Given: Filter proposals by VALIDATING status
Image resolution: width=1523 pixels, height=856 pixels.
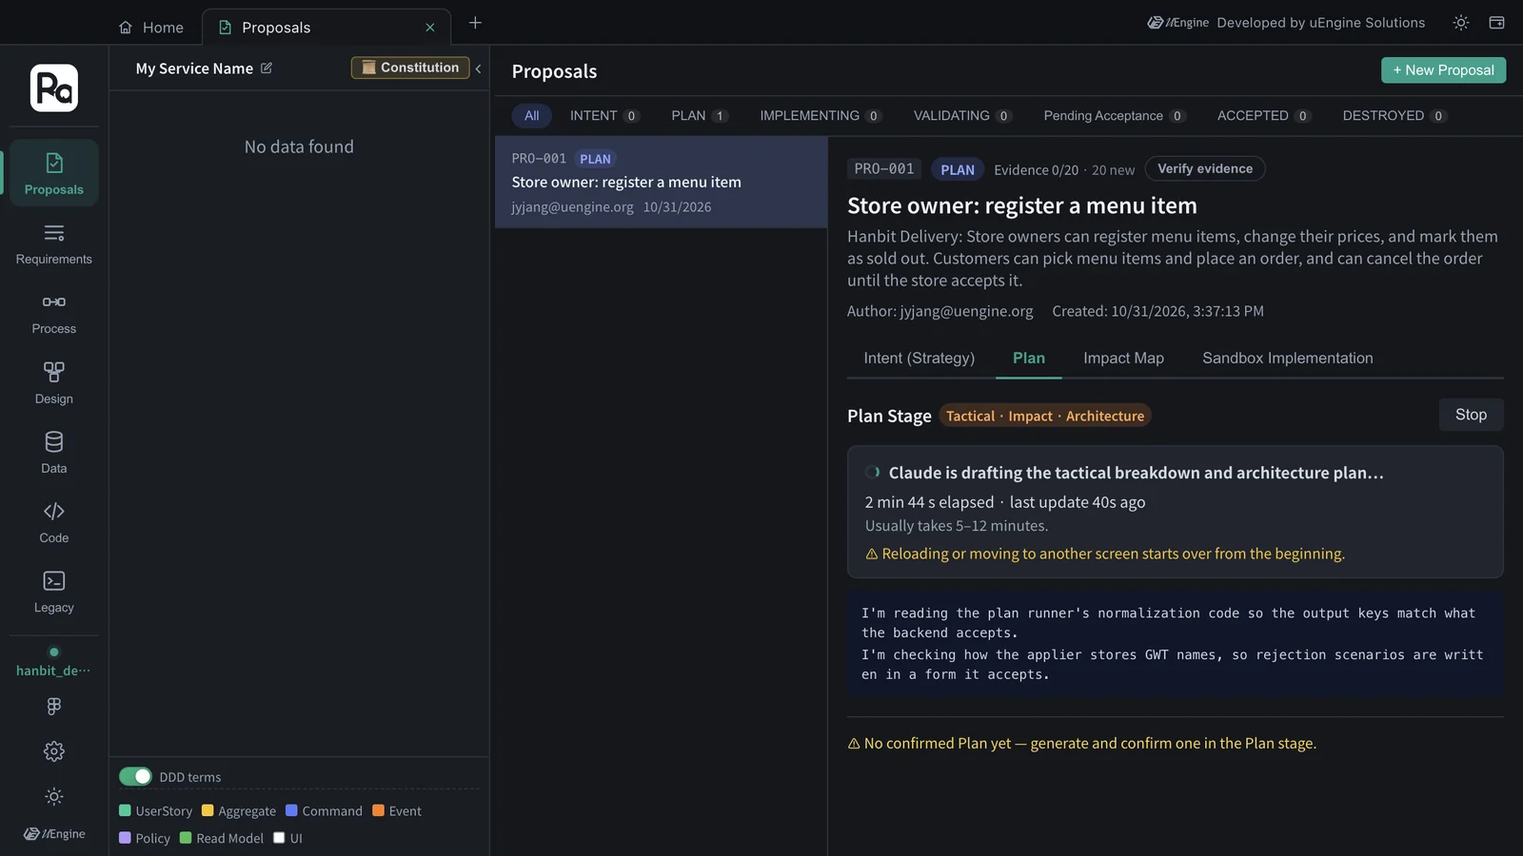Looking at the screenshot, I should pyautogui.click(x=962, y=116).
